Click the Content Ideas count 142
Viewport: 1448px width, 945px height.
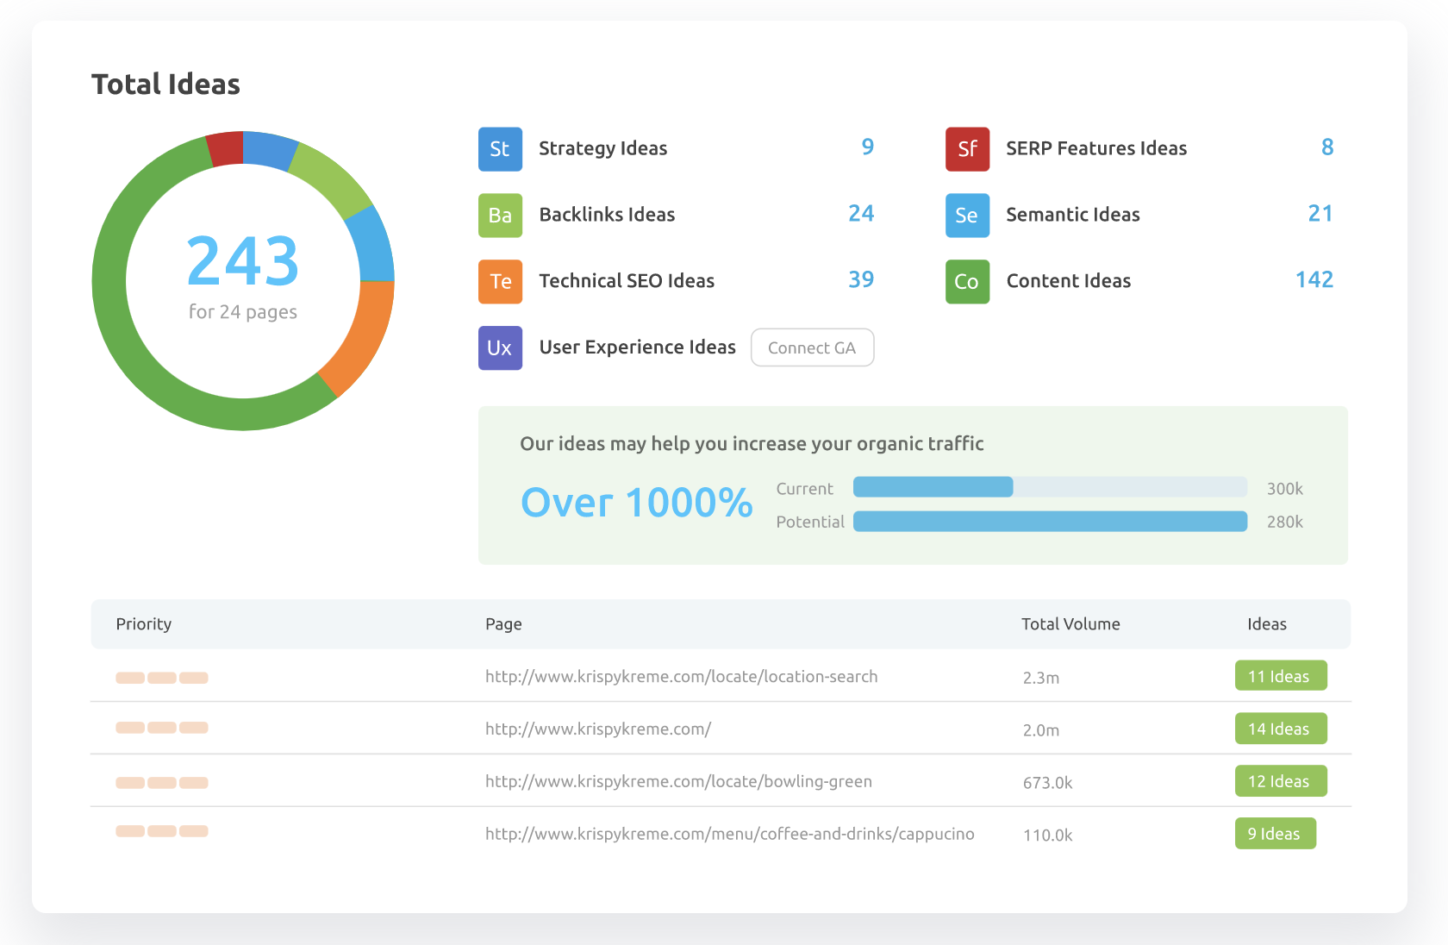click(x=1314, y=279)
